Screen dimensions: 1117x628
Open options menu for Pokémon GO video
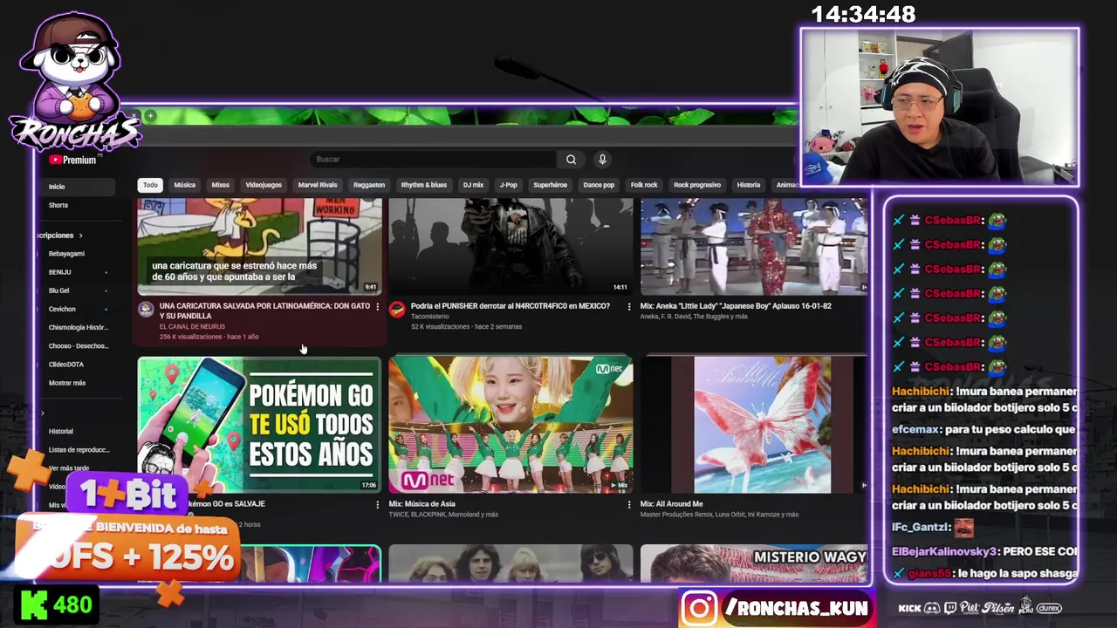(x=378, y=504)
